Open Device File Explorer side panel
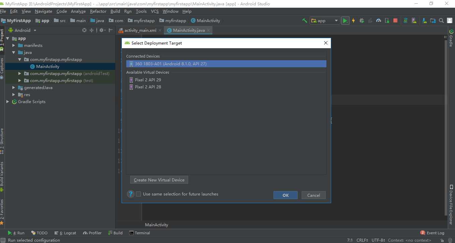The width and height of the screenshot is (455, 243). point(451,205)
